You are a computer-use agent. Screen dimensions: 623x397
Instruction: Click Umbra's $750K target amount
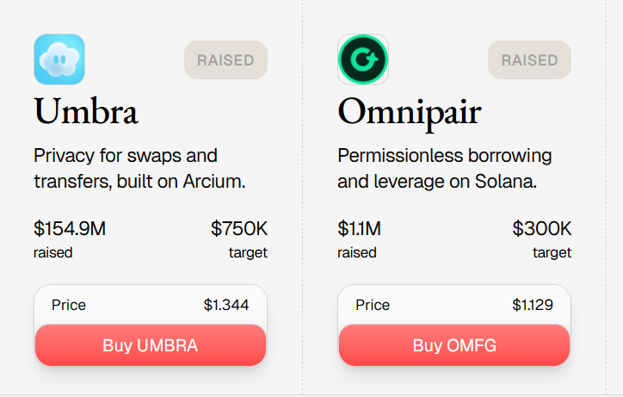coord(239,229)
